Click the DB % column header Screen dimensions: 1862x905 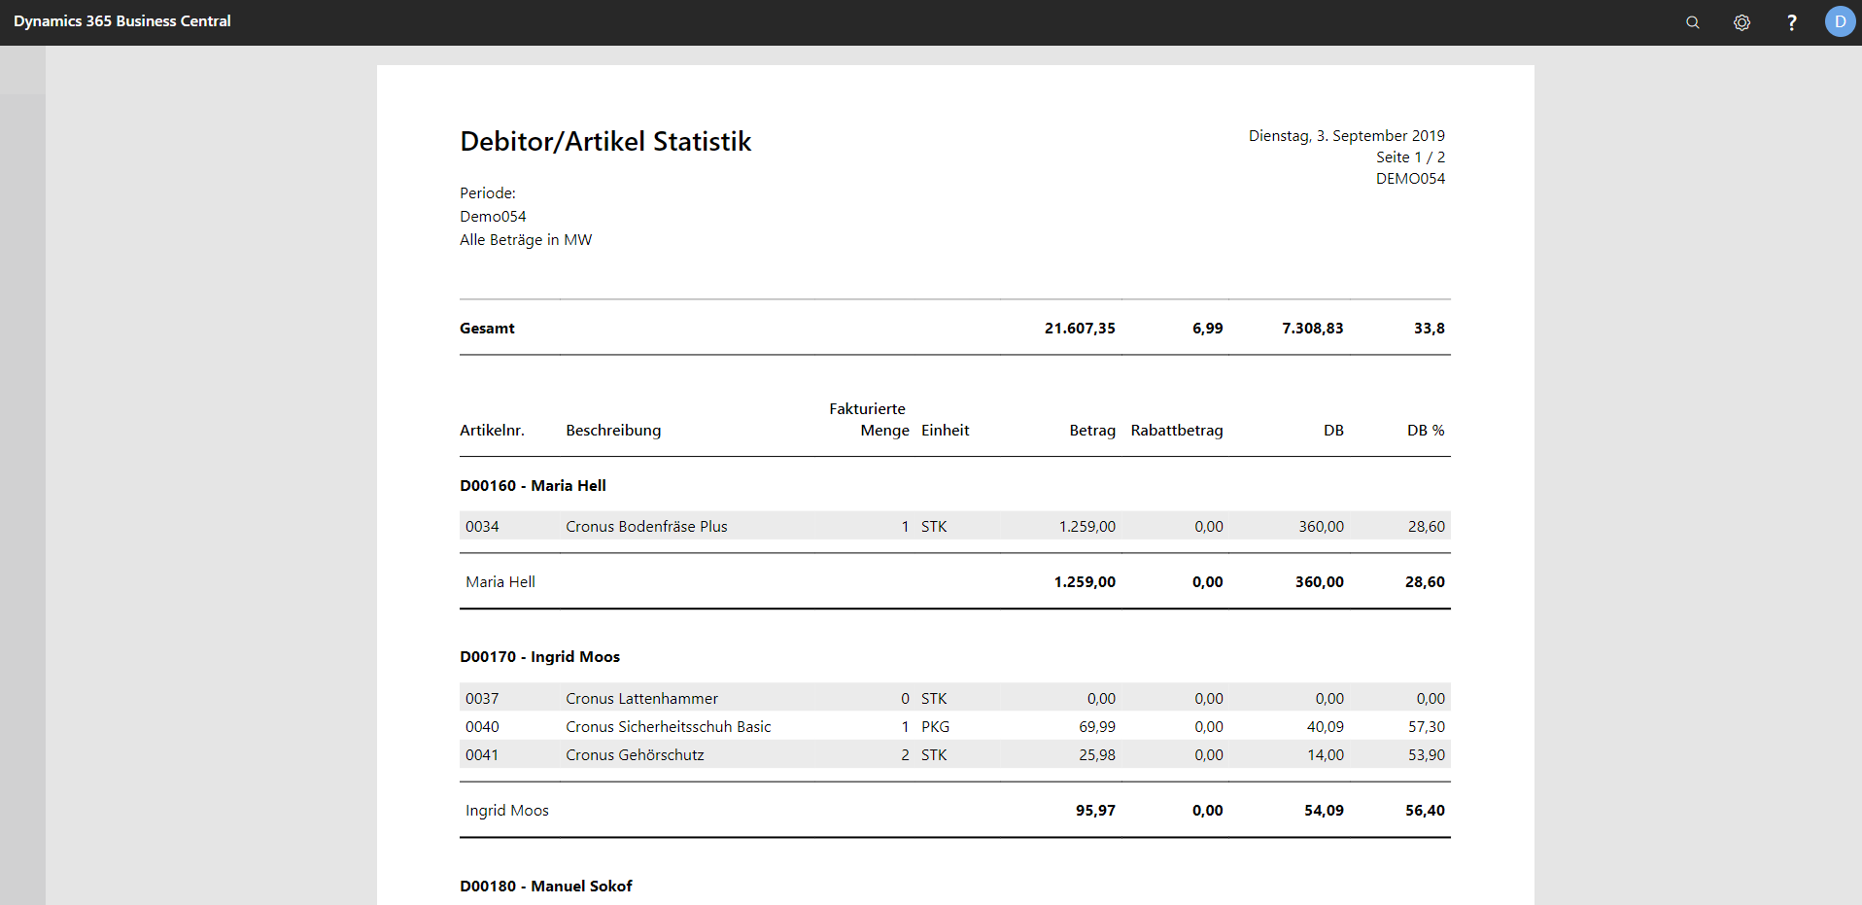[1426, 431]
